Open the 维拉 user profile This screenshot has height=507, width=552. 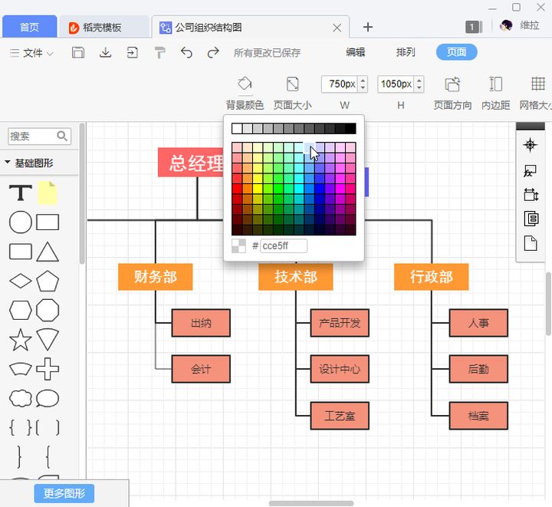coord(519,25)
